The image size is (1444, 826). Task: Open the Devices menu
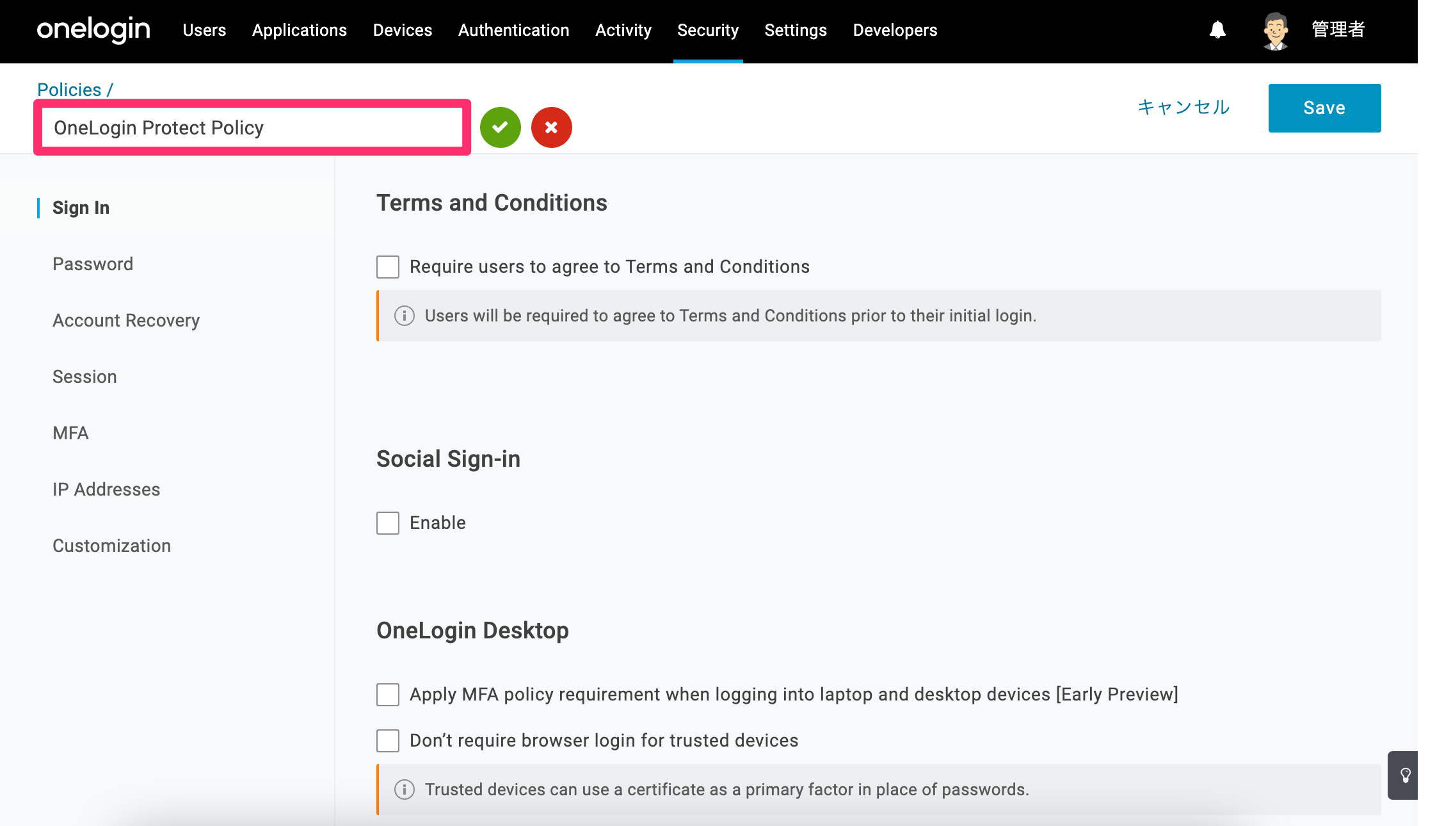[403, 30]
